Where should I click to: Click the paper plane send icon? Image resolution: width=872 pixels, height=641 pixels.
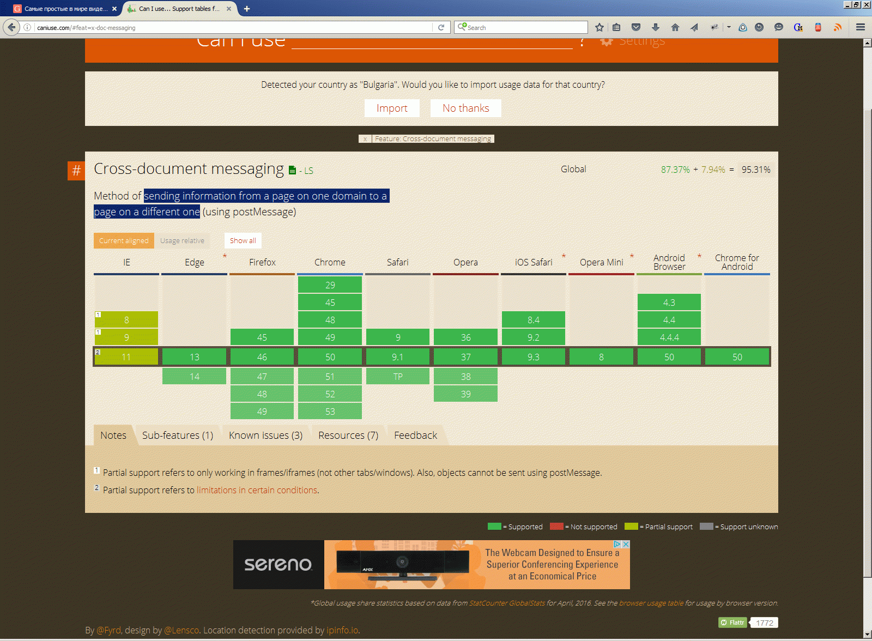(694, 27)
